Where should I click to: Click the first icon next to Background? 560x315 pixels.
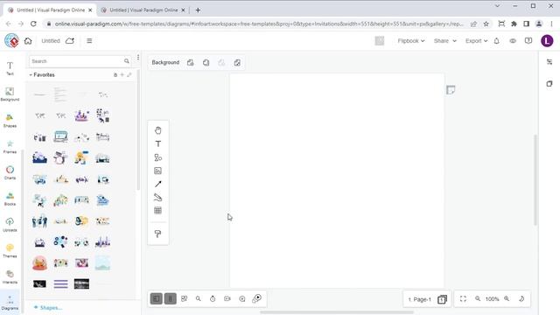tap(191, 63)
